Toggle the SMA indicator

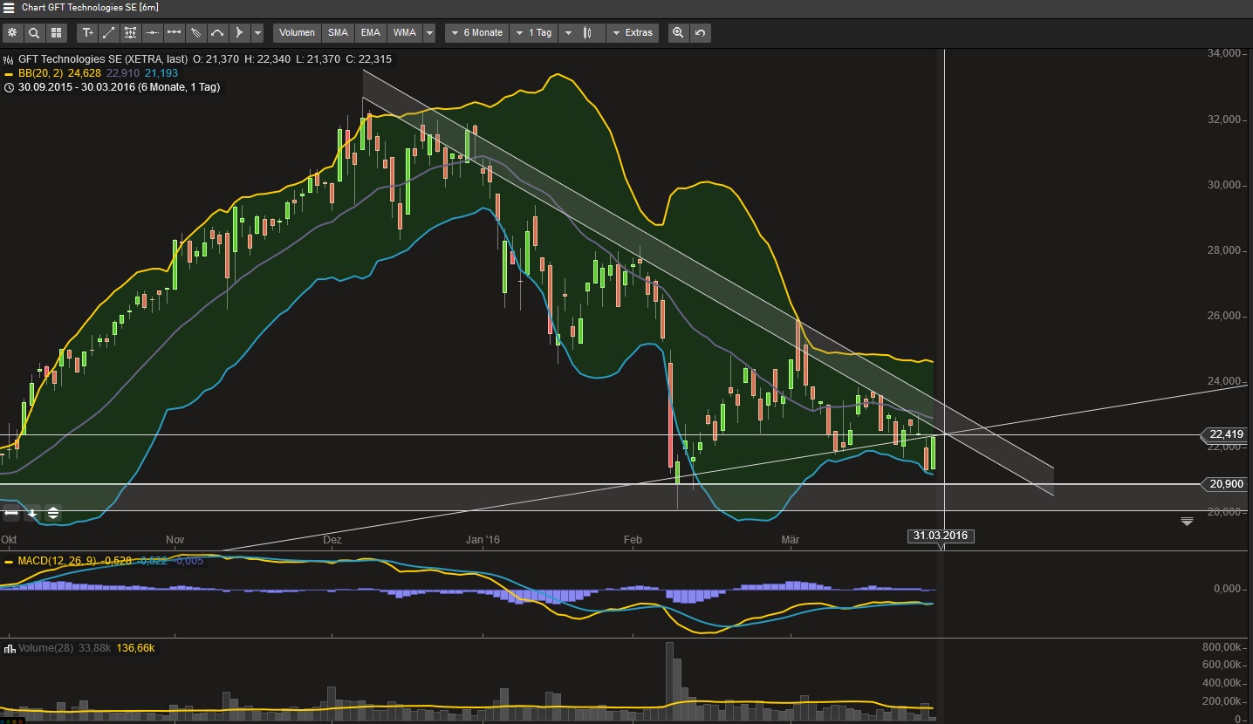338,33
